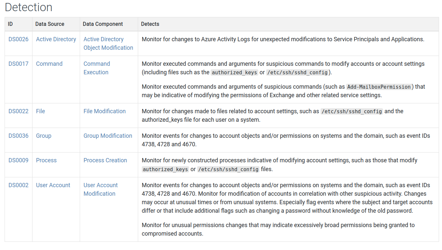Image resolution: width=442 pixels, height=250 pixels.
Task: Open the DS0017 ID link
Action: click(x=18, y=64)
